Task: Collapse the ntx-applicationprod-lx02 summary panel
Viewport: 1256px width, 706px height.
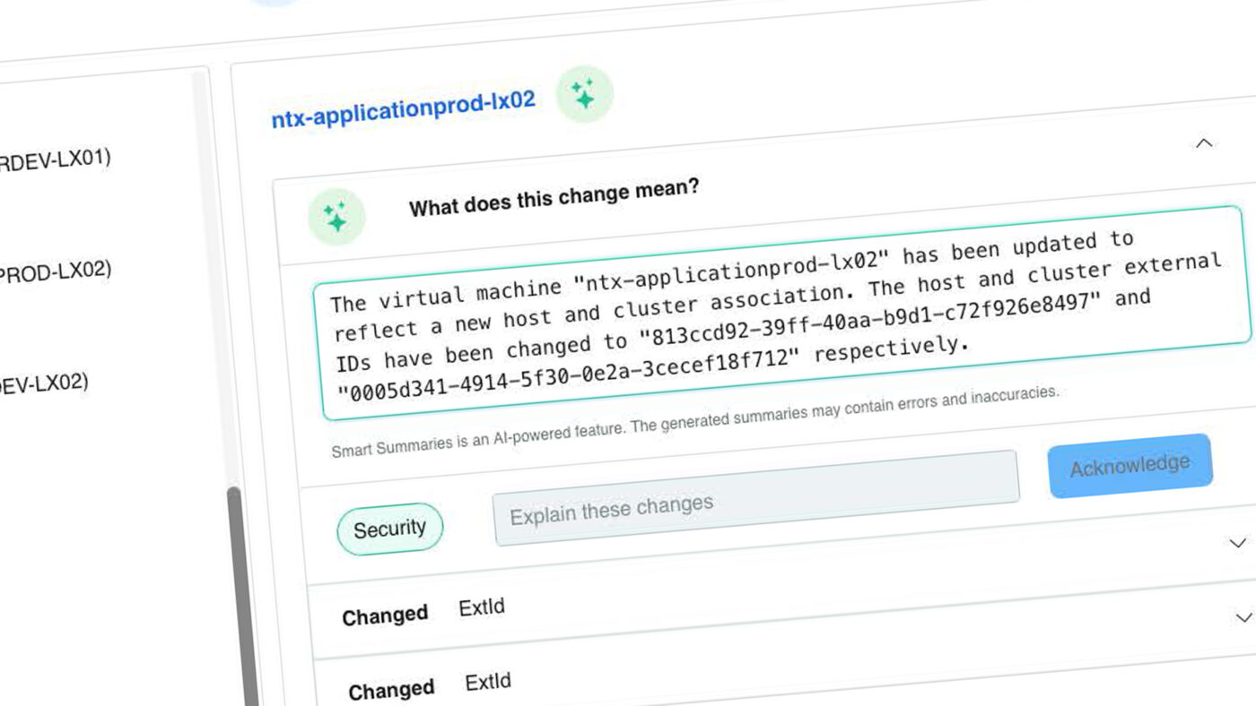Action: pyautogui.click(x=1205, y=142)
